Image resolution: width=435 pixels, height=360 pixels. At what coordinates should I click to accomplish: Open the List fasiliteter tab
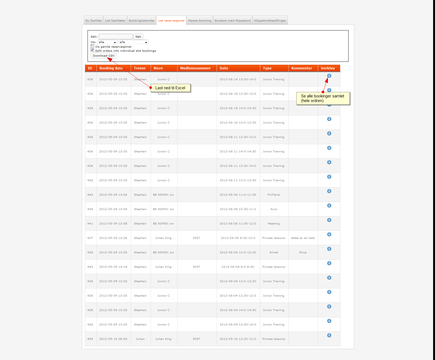click(115, 20)
